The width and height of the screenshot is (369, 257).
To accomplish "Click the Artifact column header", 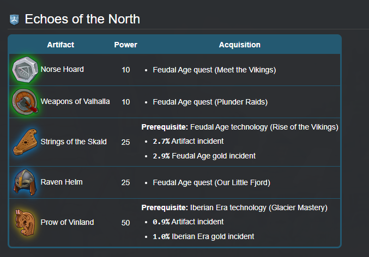I will click(61, 45).
